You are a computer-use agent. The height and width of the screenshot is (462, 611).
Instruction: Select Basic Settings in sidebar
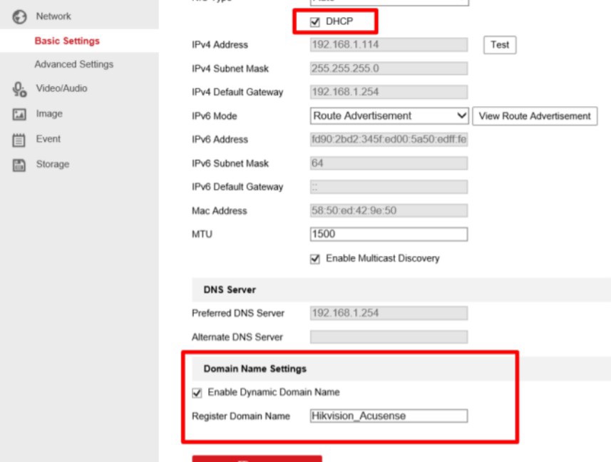[67, 41]
